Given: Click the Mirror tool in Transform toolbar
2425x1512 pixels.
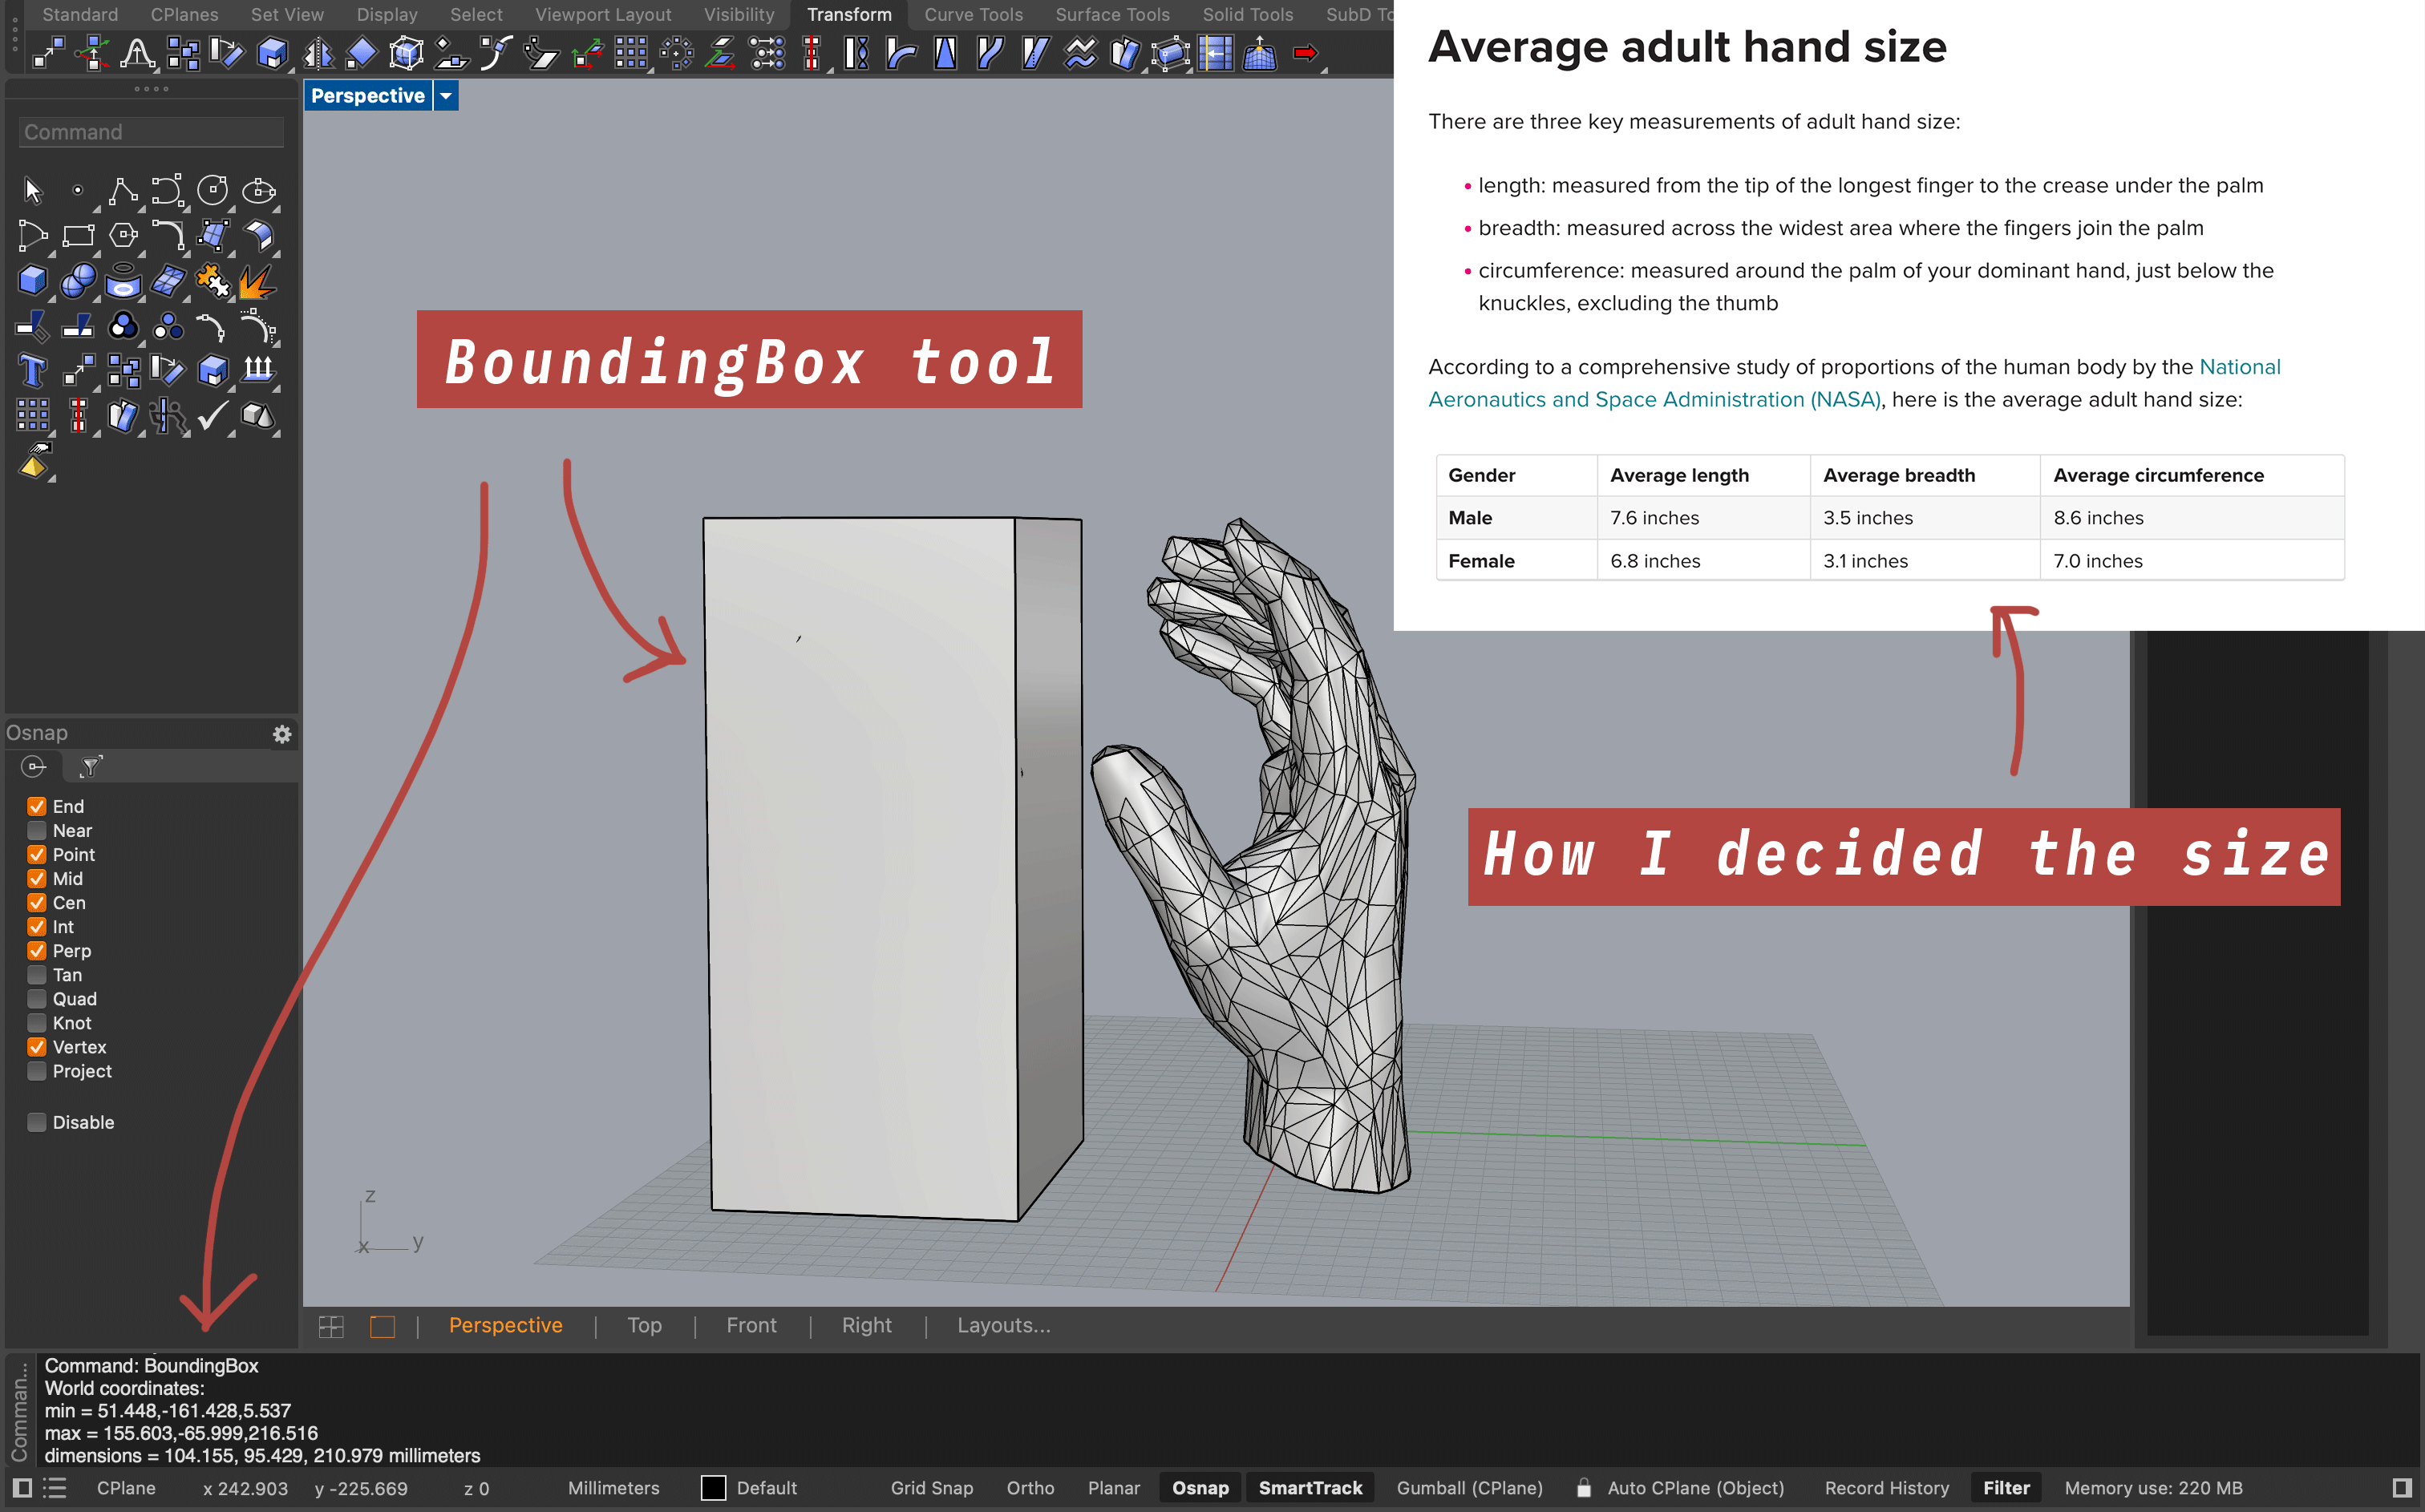Looking at the screenshot, I should click(318, 53).
